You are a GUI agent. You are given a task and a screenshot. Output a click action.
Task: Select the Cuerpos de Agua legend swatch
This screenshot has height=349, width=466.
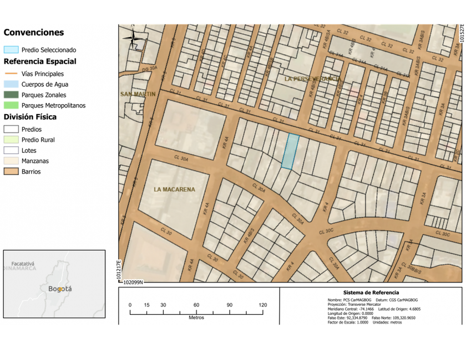11,84
